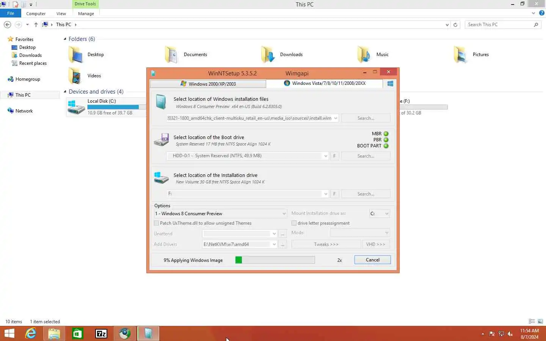Click the Tweaks >>> button

[326, 244]
